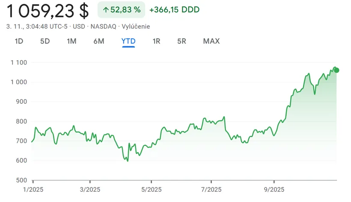
Task: Click the 5/2025 x-axis label
Action: pos(152,189)
